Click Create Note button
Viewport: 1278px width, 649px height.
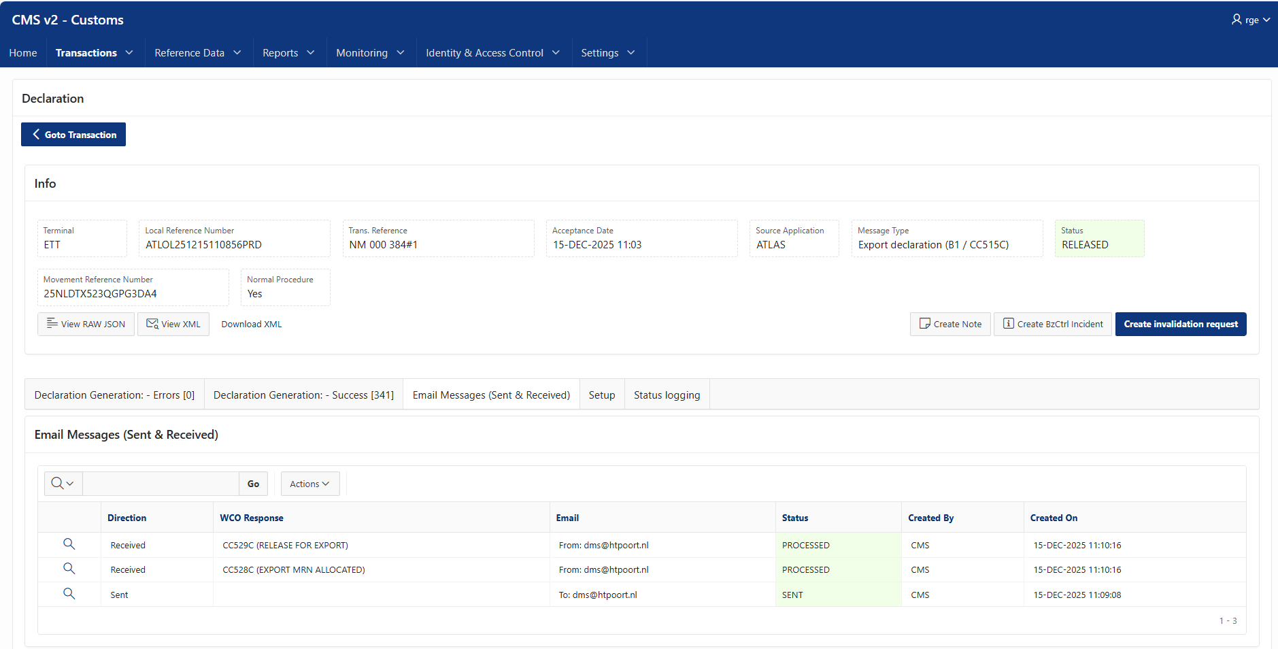pos(950,324)
